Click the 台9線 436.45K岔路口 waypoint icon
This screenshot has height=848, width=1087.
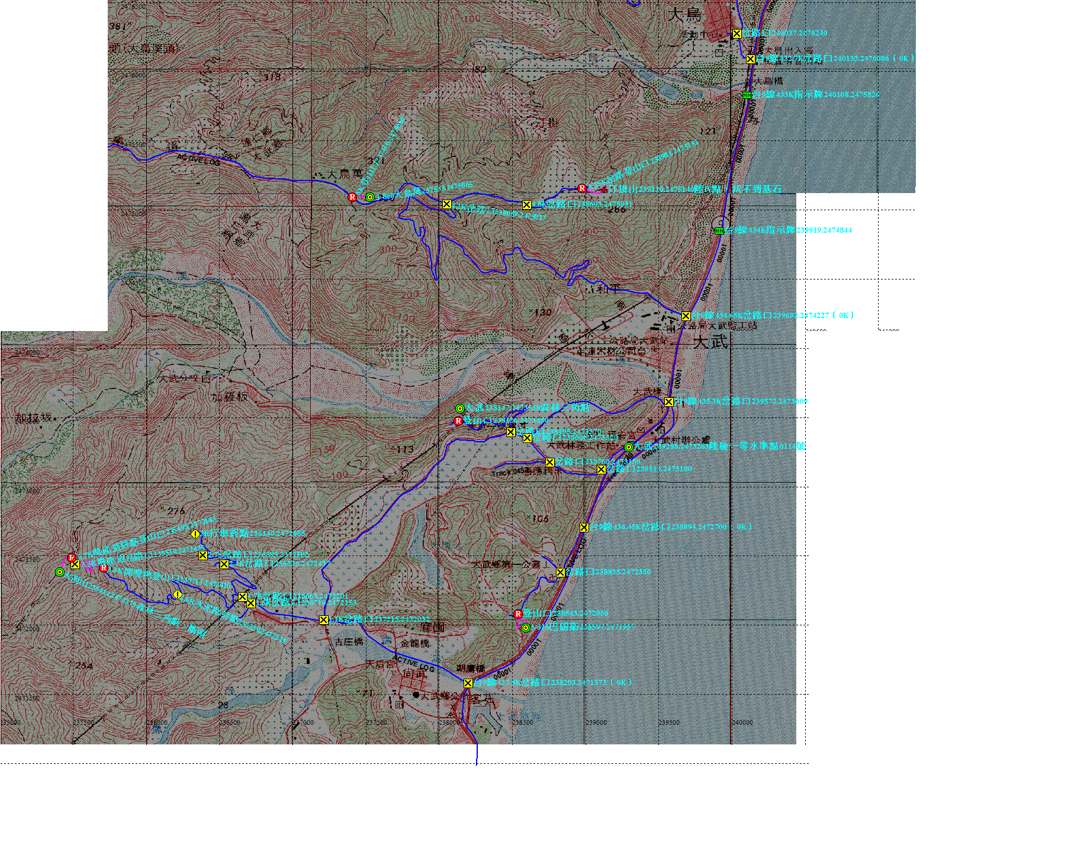(x=584, y=528)
